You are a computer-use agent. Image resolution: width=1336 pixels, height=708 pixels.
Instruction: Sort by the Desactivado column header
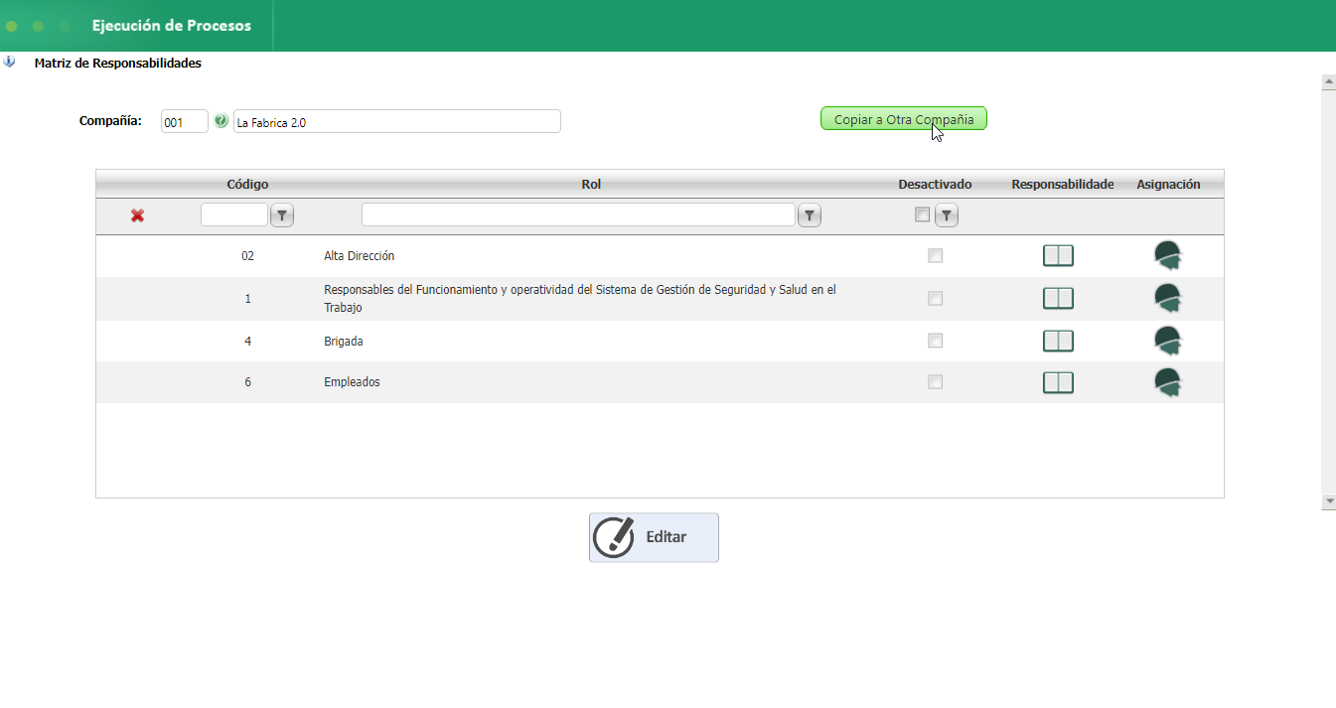click(x=935, y=185)
